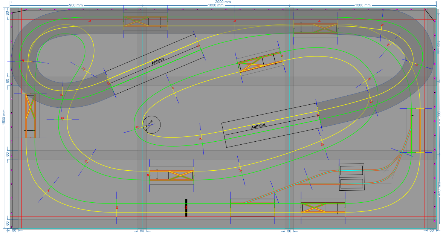
Task: Select the 1500 mm height dimension on left edge
Action: coord(3,117)
